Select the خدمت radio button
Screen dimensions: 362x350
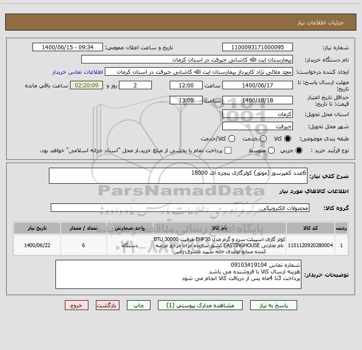[263, 139]
